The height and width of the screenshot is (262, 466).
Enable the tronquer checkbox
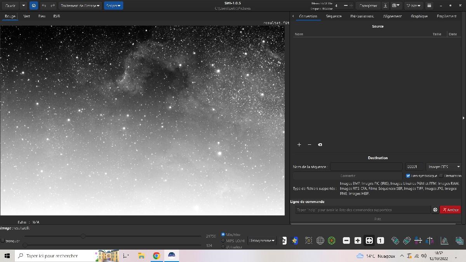(3, 241)
